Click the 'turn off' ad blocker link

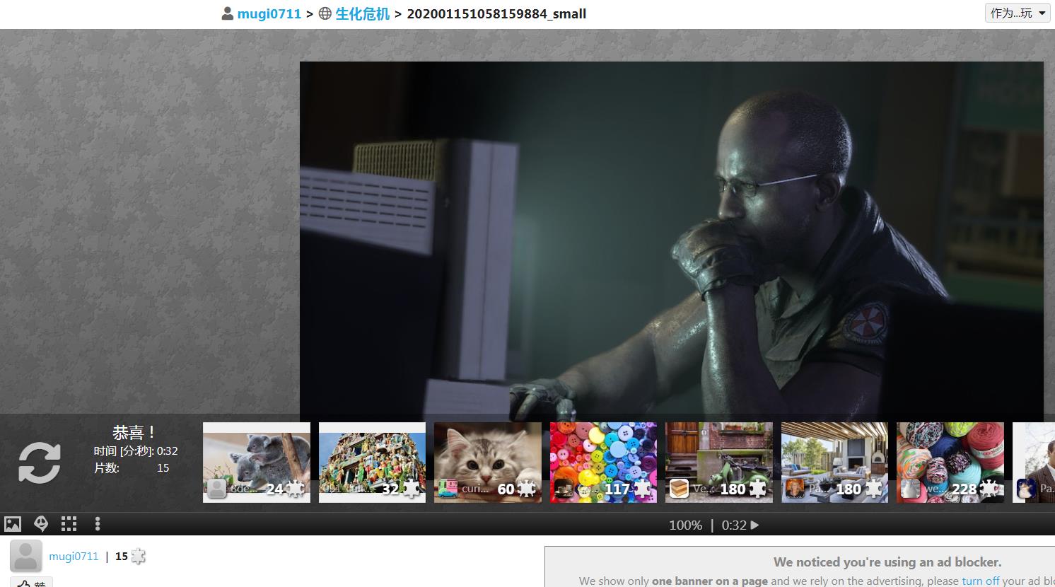click(x=980, y=581)
